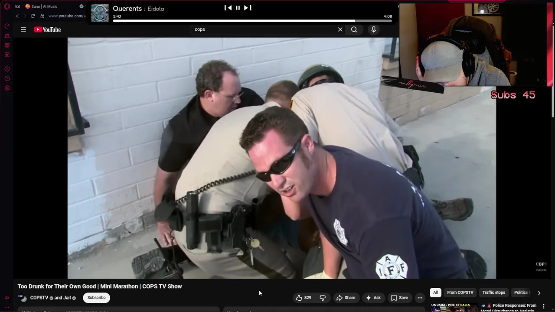This screenshot has width=555, height=312.
Task: Start voice search with microphone
Action: click(x=374, y=29)
